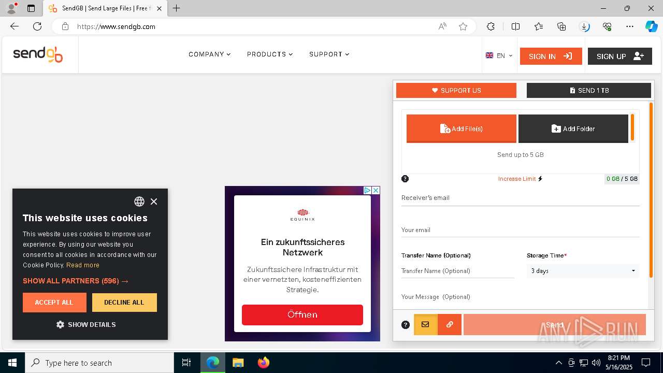Screen dimensions: 663x373
Task: Add this page to favorites star
Action: pyautogui.click(x=463, y=26)
